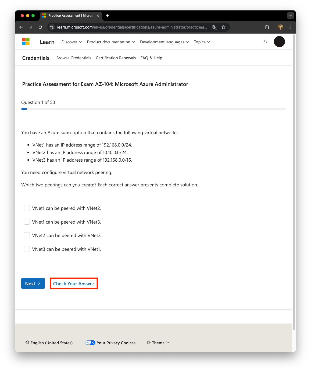
Task: Check 'VNet1 can be peered with VNet2'
Action: pos(27,208)
